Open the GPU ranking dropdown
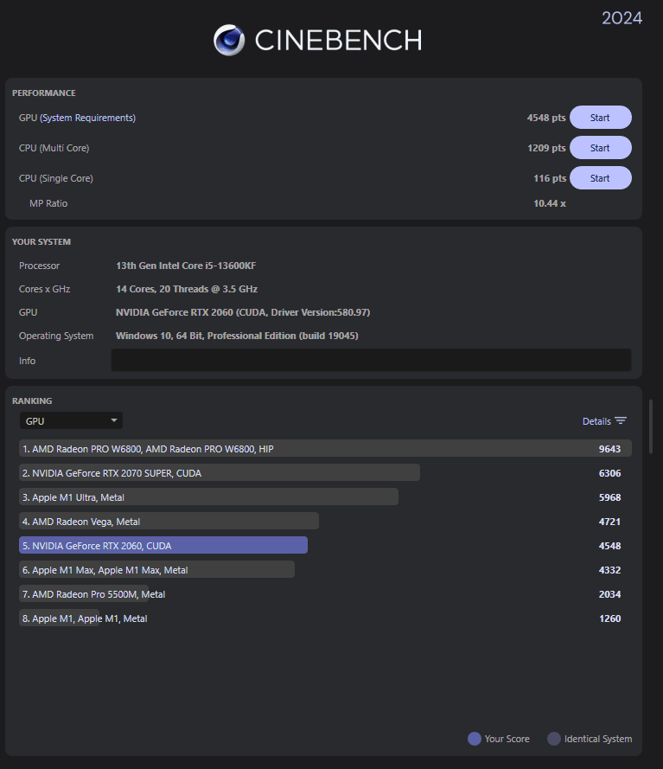This screenshot has width=663, height=769. 71,420
